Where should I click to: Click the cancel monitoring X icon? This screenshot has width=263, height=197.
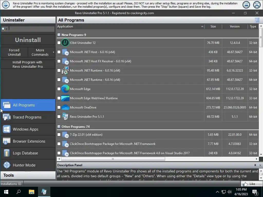[257, 5]
